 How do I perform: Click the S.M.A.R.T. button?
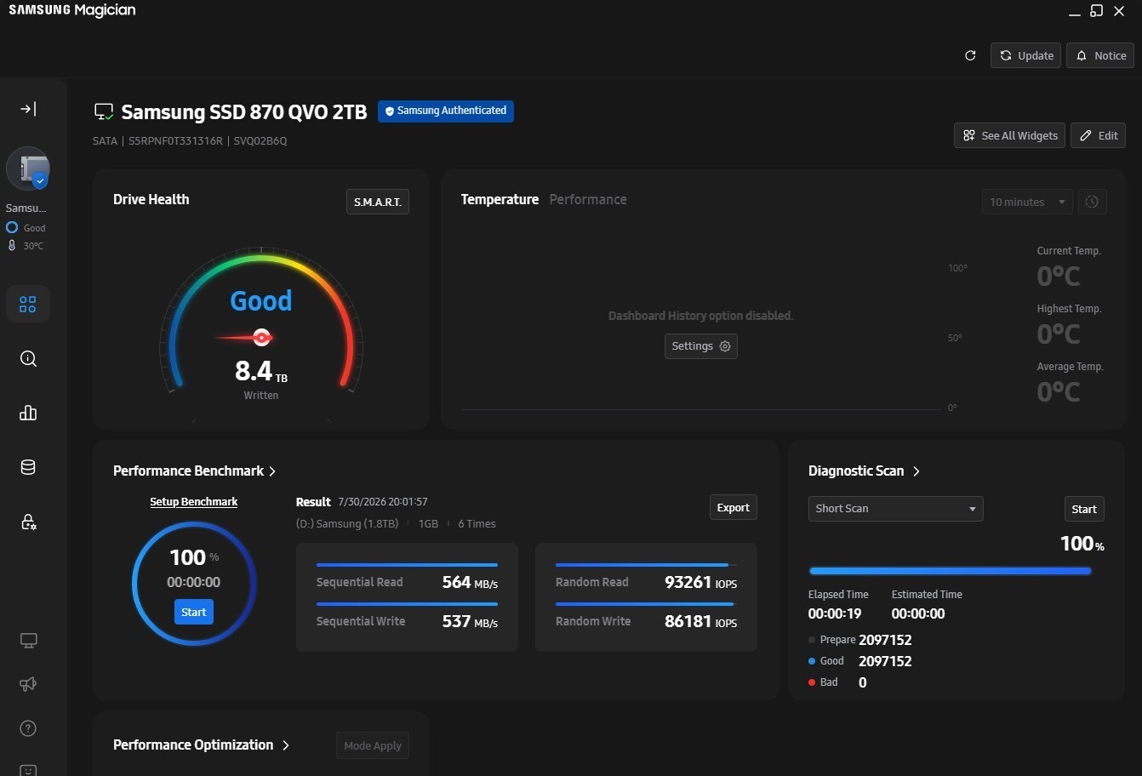[x=378, y=202]
